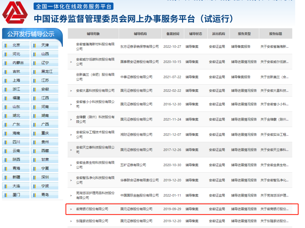Open the 浙江 region filings
305x228 pixels.
16,89
